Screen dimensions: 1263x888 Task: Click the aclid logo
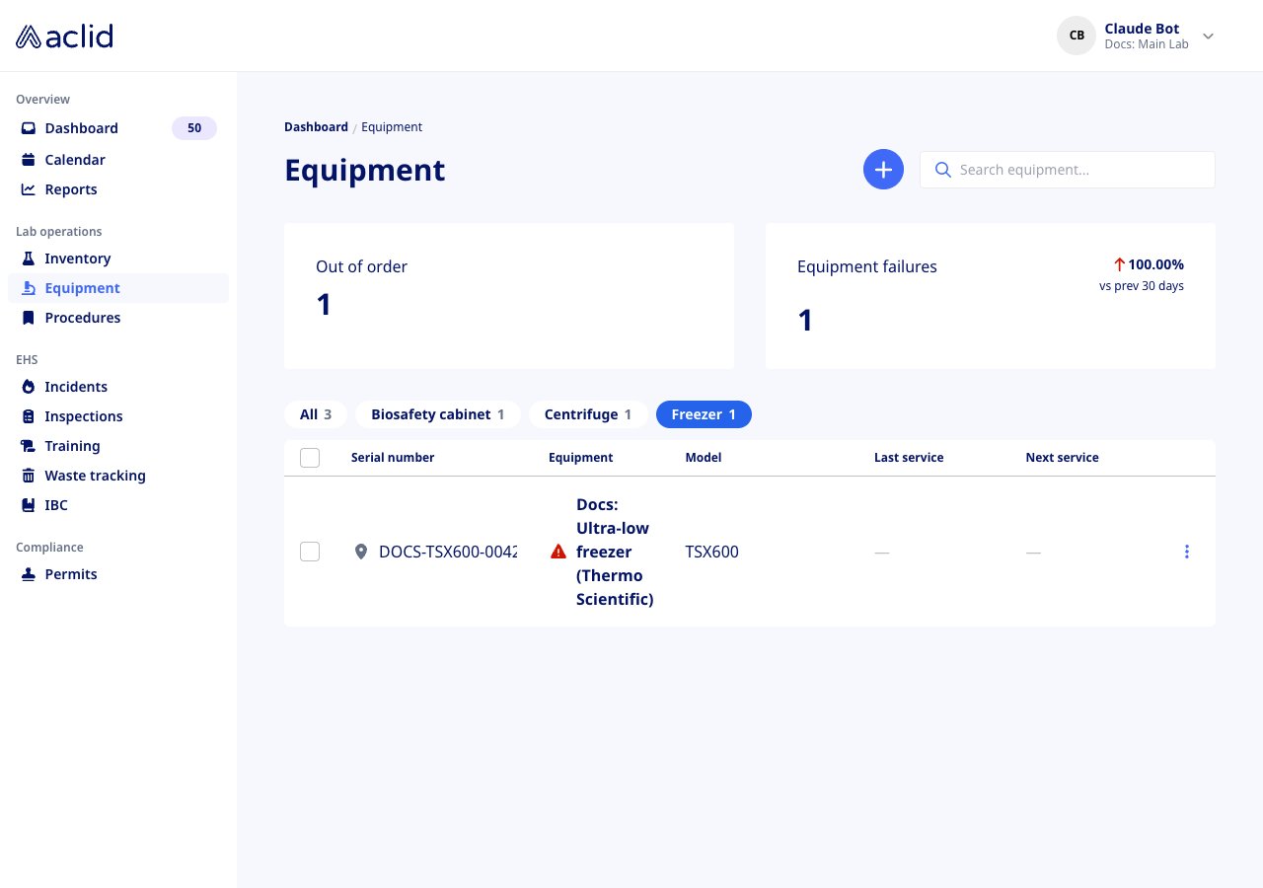coord(64,37)
